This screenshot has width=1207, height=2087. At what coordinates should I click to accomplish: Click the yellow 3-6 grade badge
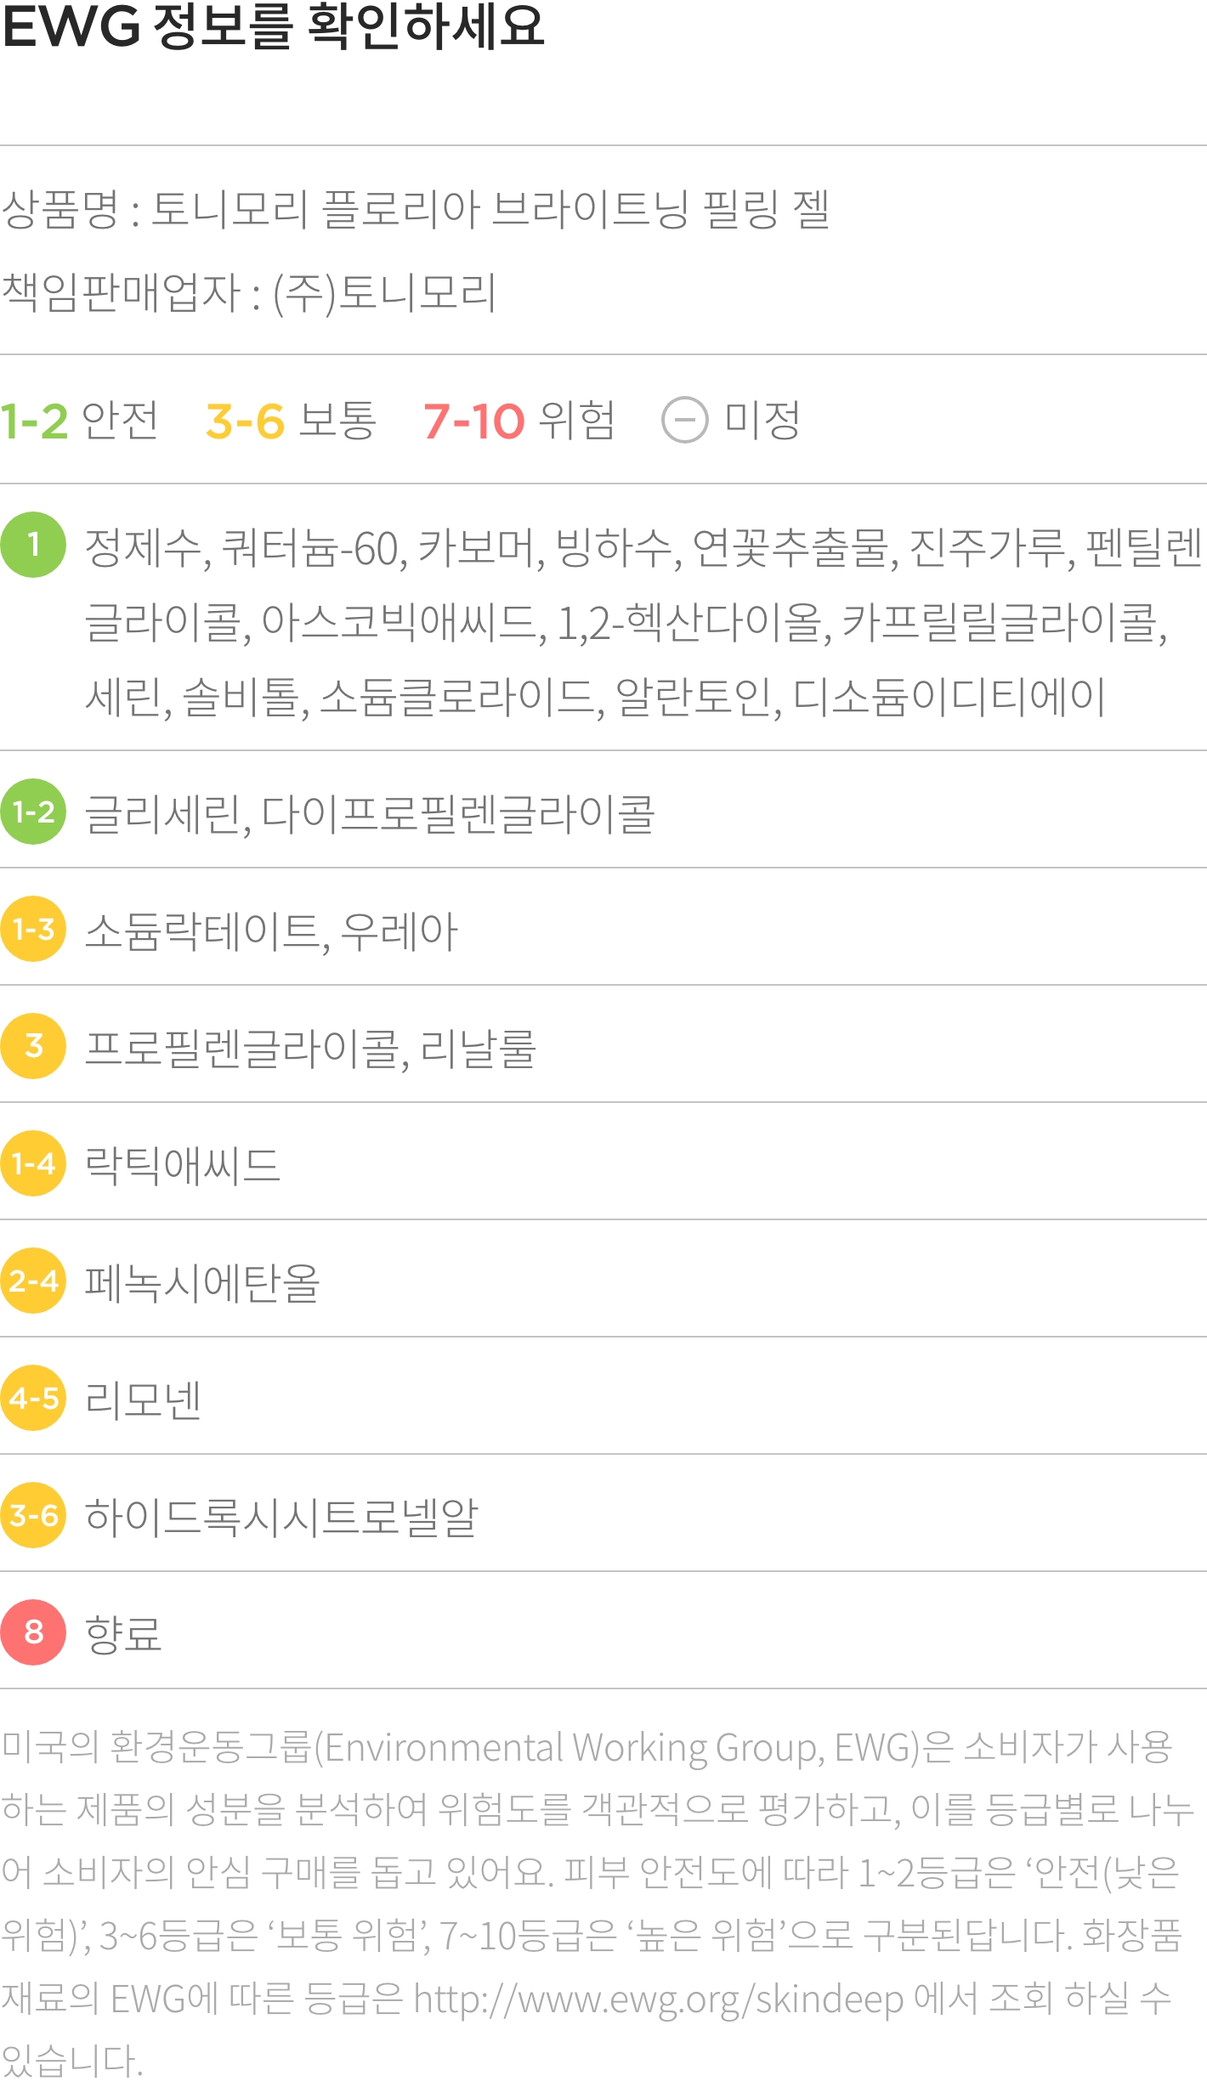coord(33,1515)
